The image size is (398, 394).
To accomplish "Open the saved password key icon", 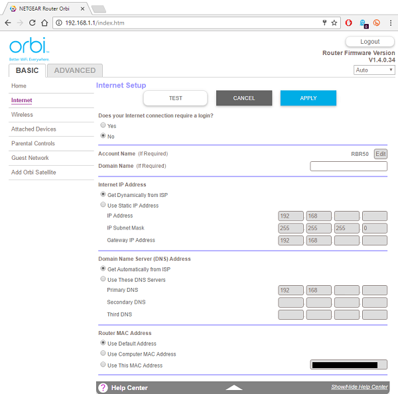I will (324, 23).
